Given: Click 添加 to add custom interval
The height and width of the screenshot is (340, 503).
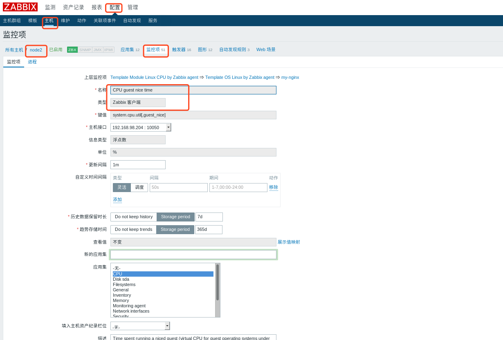Looking at the screenshot, I should tap(117, 199).
